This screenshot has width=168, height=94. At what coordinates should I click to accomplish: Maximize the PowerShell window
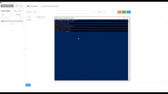coord(124,18)
